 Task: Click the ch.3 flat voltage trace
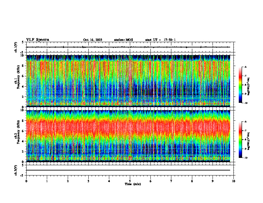click(x=128, y=170)
